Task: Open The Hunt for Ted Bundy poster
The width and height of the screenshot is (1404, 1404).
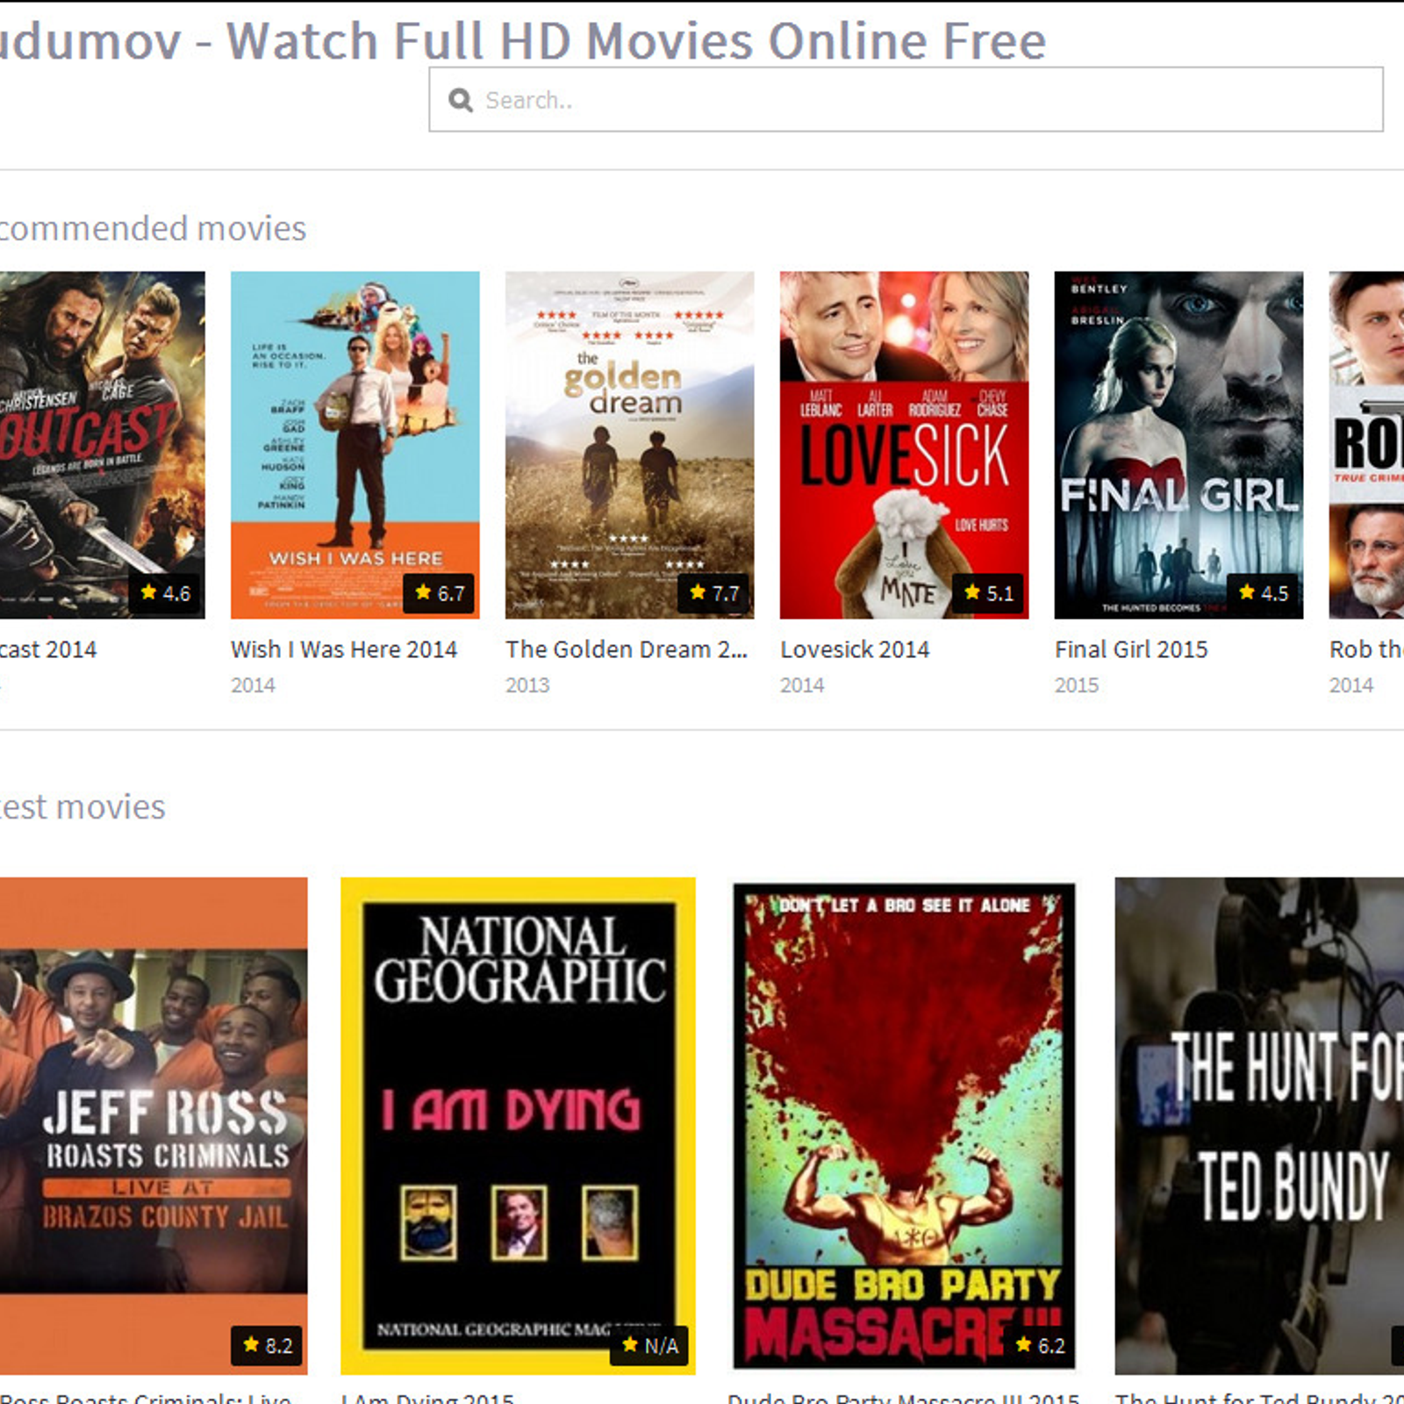Action: coord(1259,1126)
